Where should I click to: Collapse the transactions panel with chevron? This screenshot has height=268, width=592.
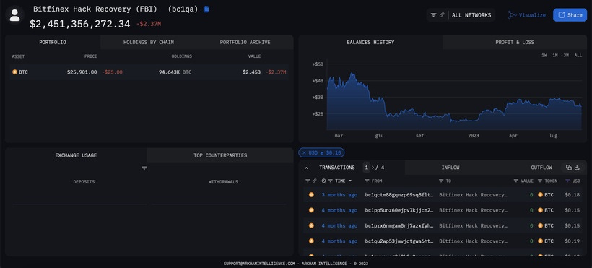306,168
